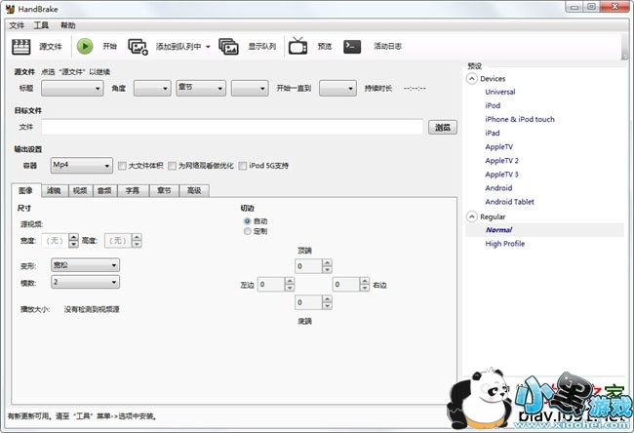Image resolution: width=634 pixels, height=433 pixels.
Task: Open the 帮助 menu
Action: 68,25
